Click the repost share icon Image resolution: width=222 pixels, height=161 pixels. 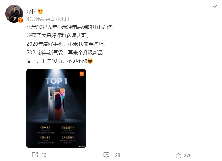[35, 155]
